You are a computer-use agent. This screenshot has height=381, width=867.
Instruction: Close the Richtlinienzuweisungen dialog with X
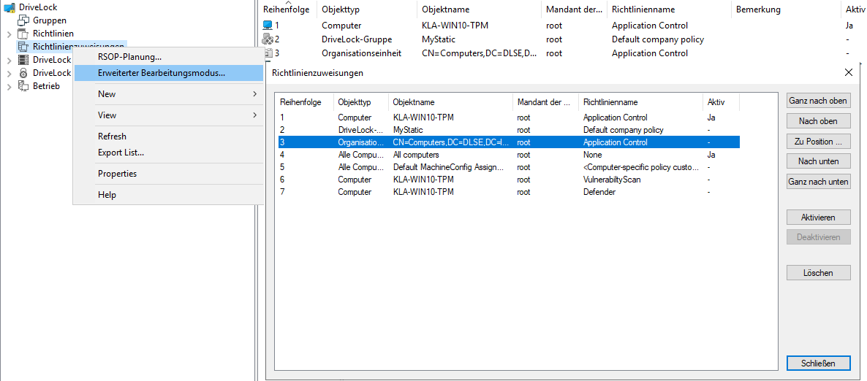coord(849,72)
